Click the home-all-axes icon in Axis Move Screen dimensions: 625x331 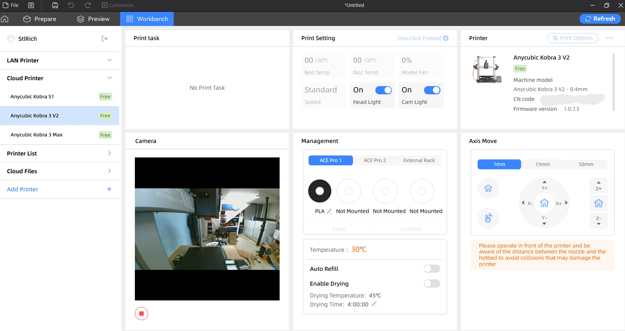click(x=488, y=188)
